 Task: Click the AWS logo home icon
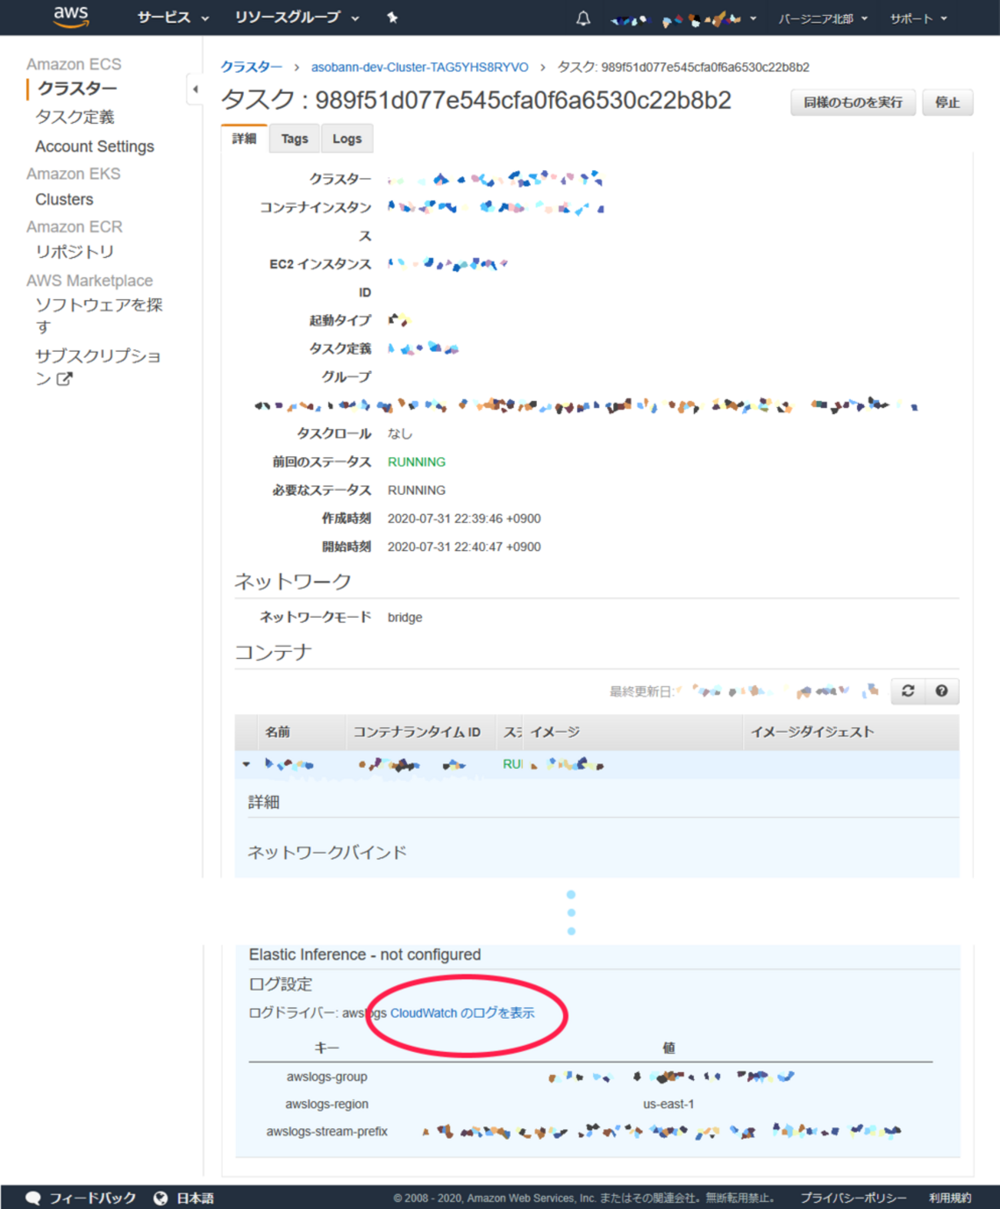point(71,17)
